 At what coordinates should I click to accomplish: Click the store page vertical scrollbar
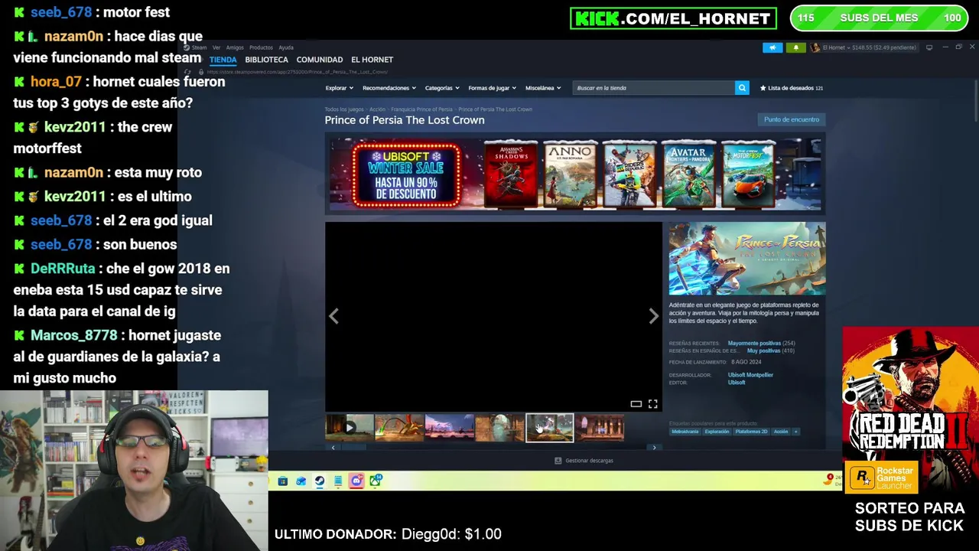(975, 99)
